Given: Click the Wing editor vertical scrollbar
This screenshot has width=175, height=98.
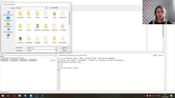Looking at the screenshot, I should pyautogui.click(x=163, y=31).
